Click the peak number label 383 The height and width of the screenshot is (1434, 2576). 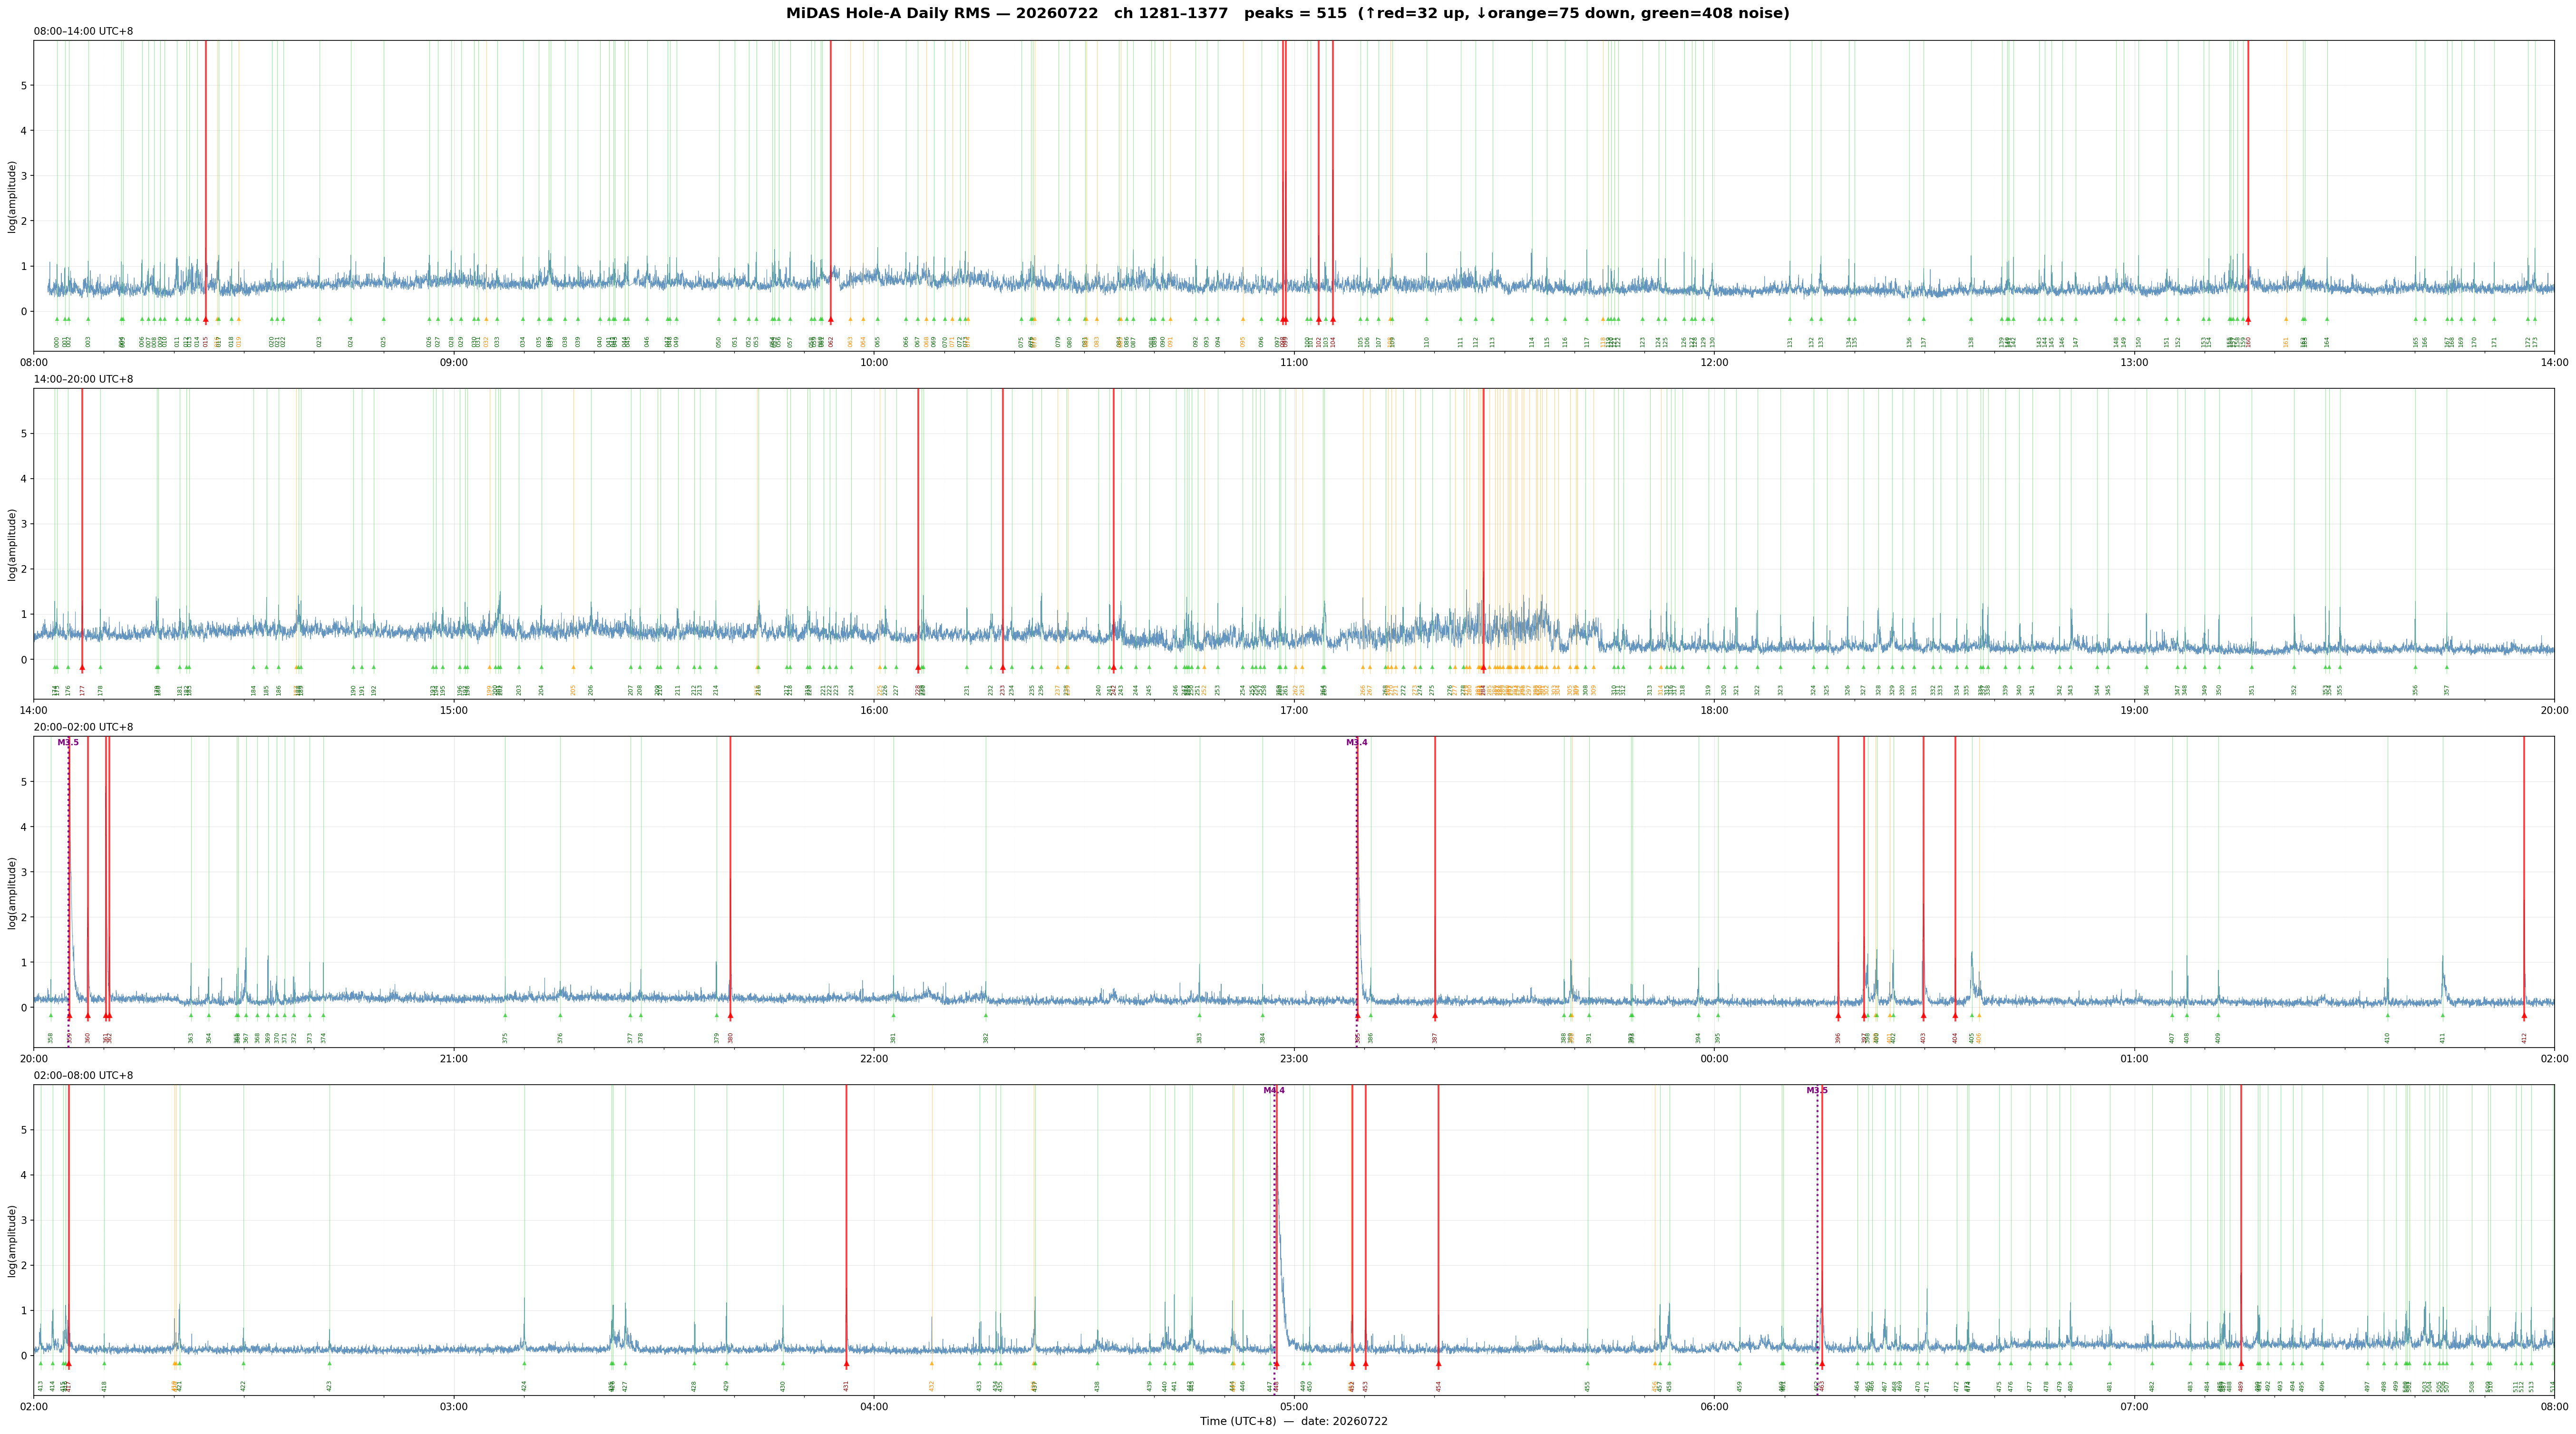1200,1037
